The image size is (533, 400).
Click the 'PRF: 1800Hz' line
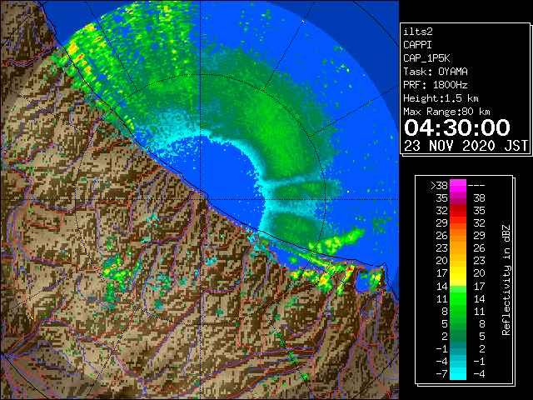click(436, 85)
